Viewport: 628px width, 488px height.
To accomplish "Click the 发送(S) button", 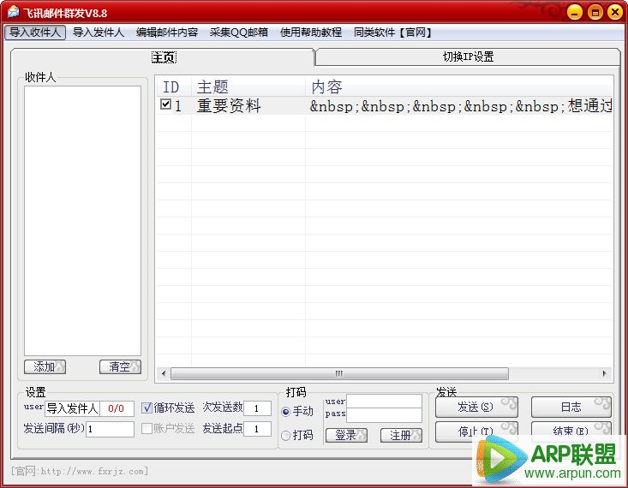I will (476, 408).
